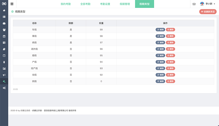Image resolution: width=219 pixels, height=126 pixels.
Task: Click the megaphone announcements sidebar icon
Action: coord(4,75)
